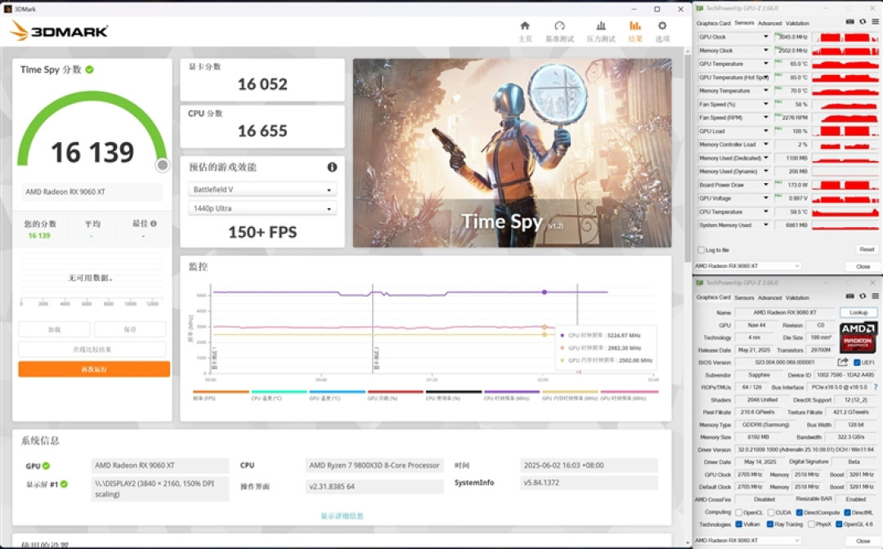The width and height of the screenshot is (883, 549).
Task: Open GPU selector dropdown in Graphics Card window
Action: tap(748, 541)
